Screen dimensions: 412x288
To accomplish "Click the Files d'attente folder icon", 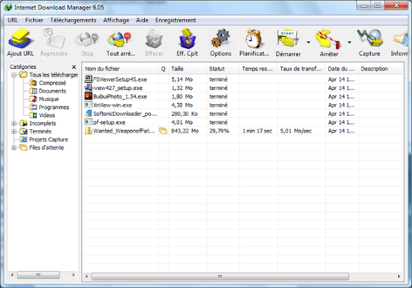I will click(x=23, y=147).
